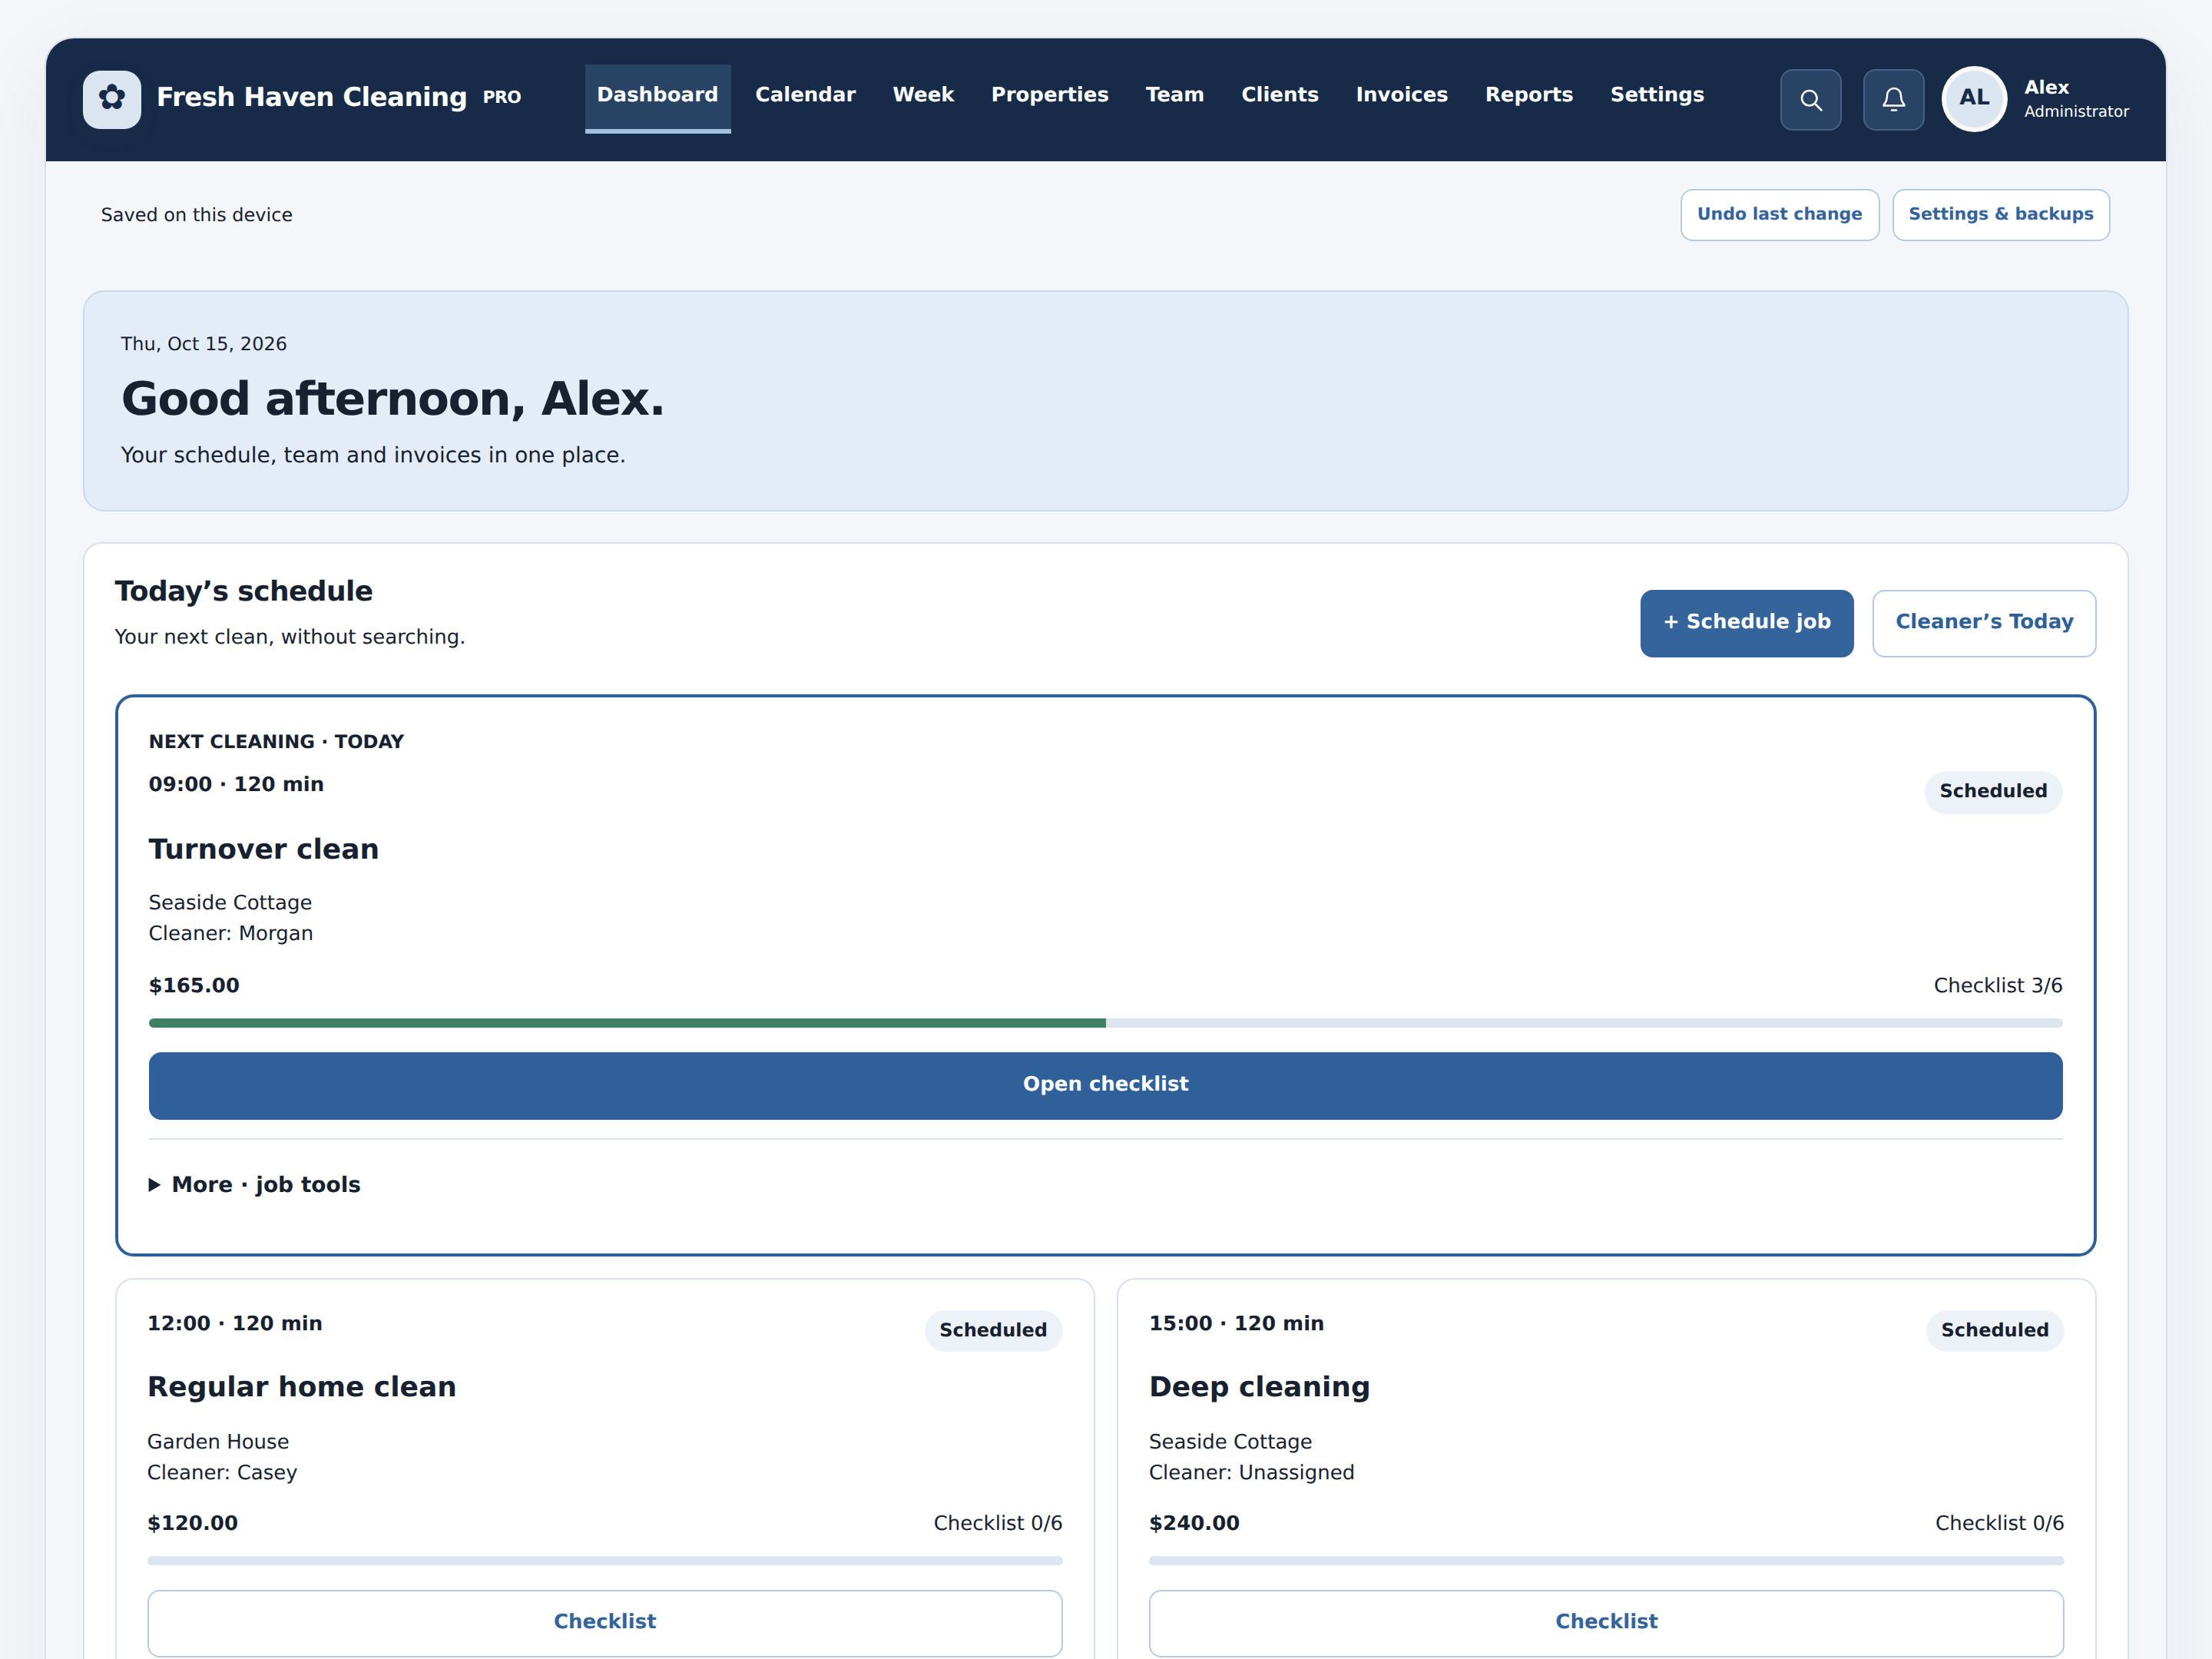Click the AL user avatar

(1974, 98)
